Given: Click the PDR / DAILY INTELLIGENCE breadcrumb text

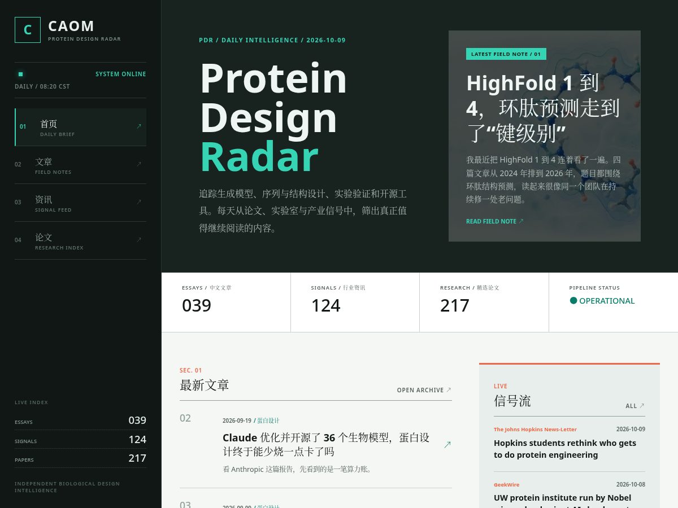Looking at the screenshot, I should (272, 40).
